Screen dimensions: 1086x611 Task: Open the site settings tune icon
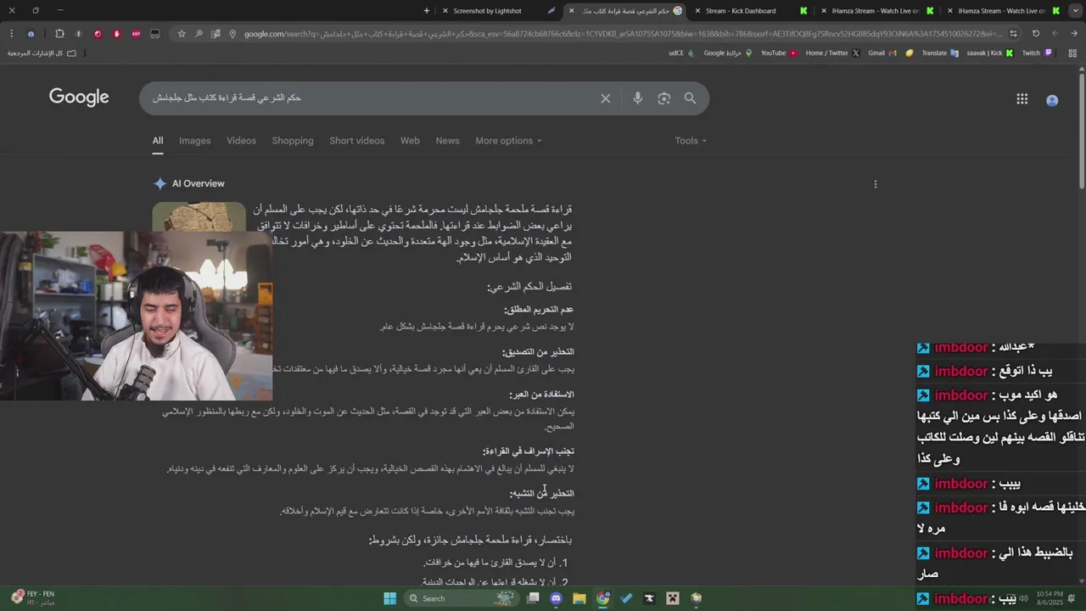(1013, 34)
